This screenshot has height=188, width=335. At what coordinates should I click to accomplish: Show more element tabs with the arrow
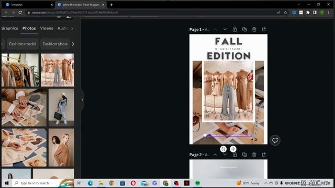tap(72, 28)
